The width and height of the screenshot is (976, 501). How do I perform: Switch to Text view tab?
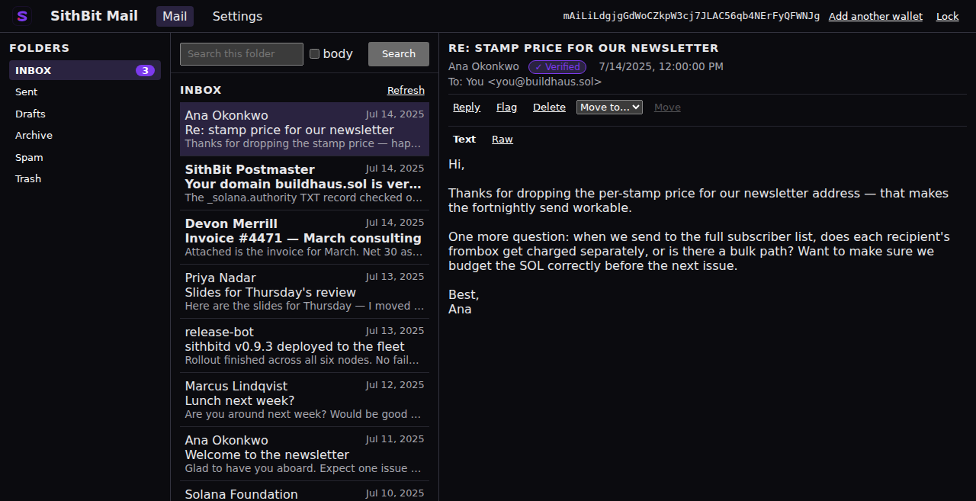[x=464, y=140]
